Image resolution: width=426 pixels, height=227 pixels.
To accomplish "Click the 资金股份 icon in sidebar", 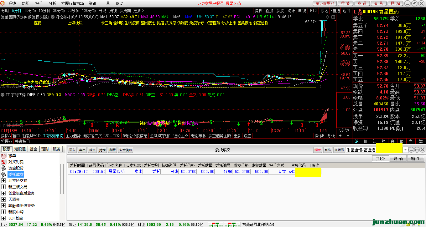I will coord(4,168).
